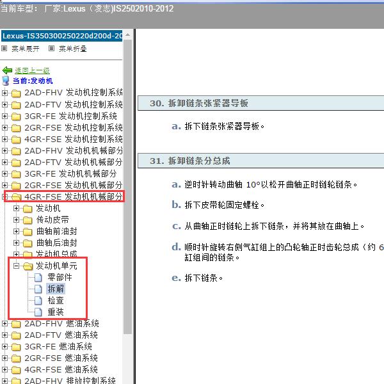Expand the 2AD-FTV 燃油系统 node
Image resolution: width=384 pixels, height=384 pixels.
4,335
